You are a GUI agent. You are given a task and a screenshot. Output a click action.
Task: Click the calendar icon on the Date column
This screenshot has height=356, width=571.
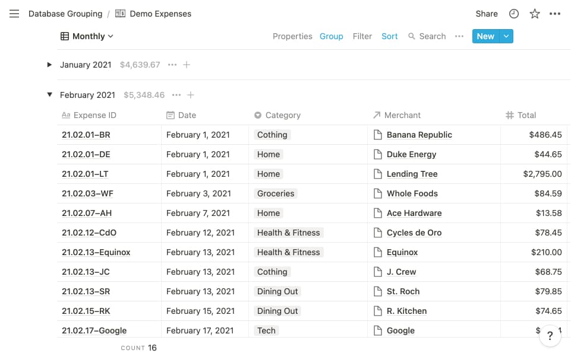point(168,115)
